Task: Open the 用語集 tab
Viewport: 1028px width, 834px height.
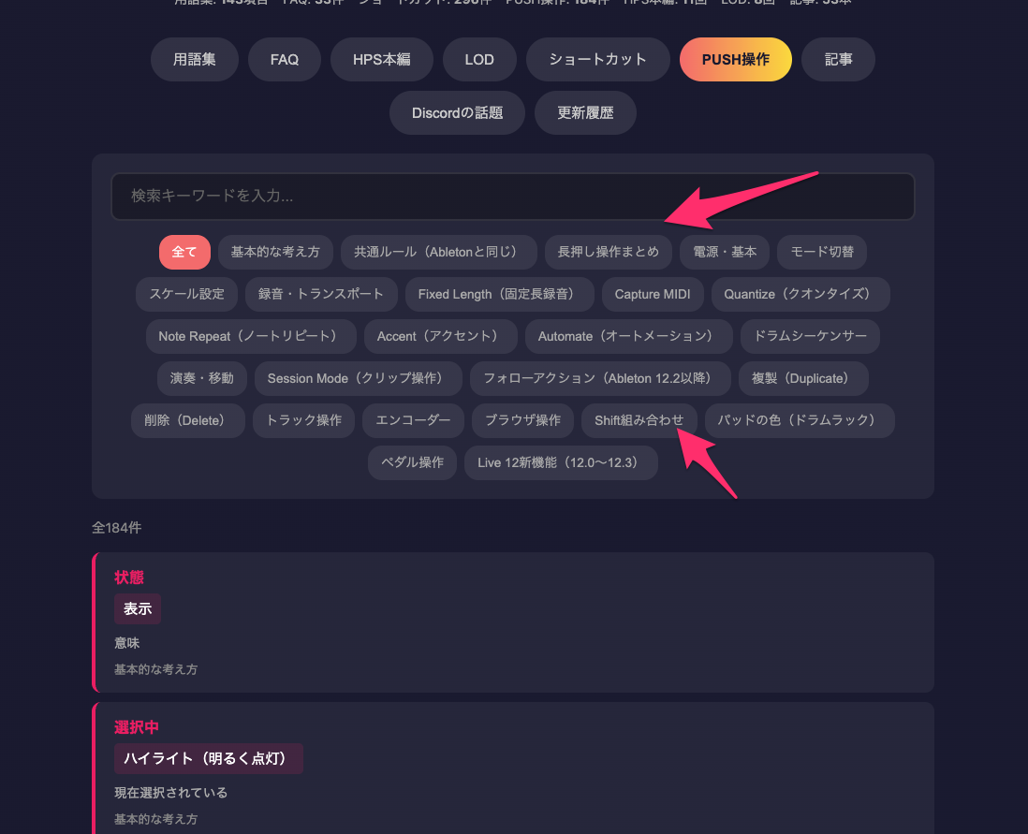Action: pos(194,60)
